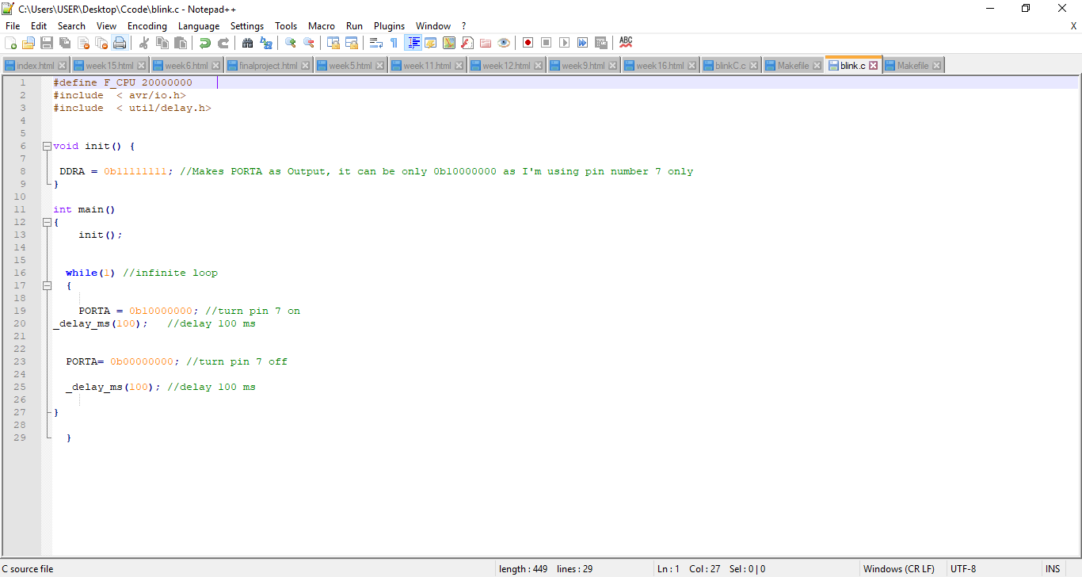This screenshot has height=577, width=1082.
Task: Toggle INS insert mode in status bar
Action: (x=1053, y=569)
